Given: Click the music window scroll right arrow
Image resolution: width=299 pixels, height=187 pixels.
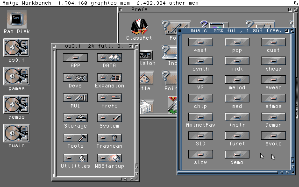Looking at the screenshot, I should (287, 173).
